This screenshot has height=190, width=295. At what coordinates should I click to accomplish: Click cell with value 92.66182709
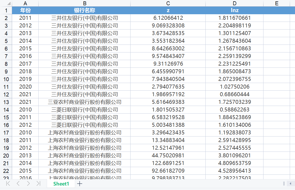click(x=168, y=171)
